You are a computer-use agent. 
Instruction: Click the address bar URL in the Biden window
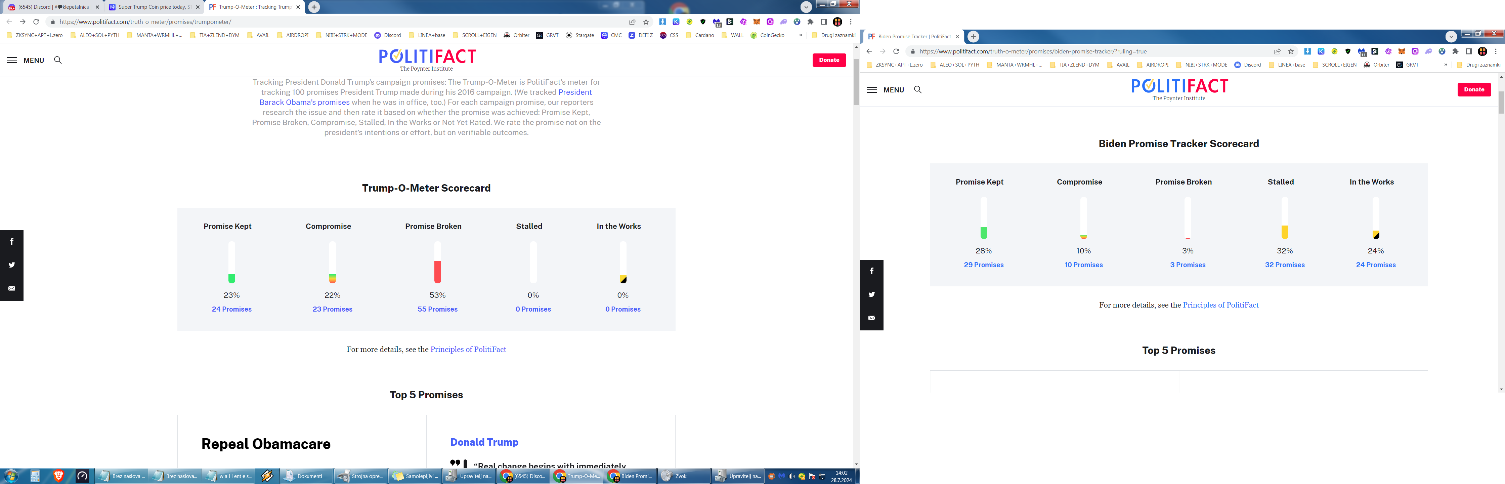[x=1033, y=51]
